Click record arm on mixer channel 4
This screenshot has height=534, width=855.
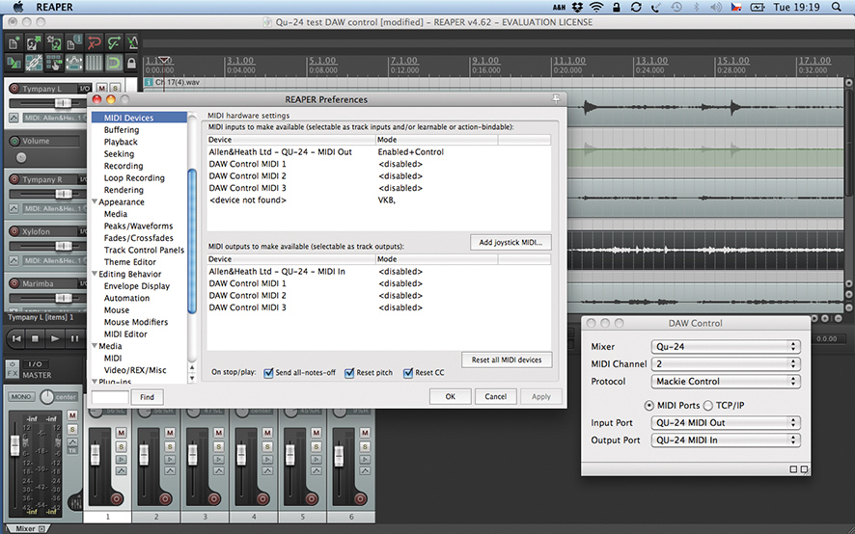coord(262,498)
